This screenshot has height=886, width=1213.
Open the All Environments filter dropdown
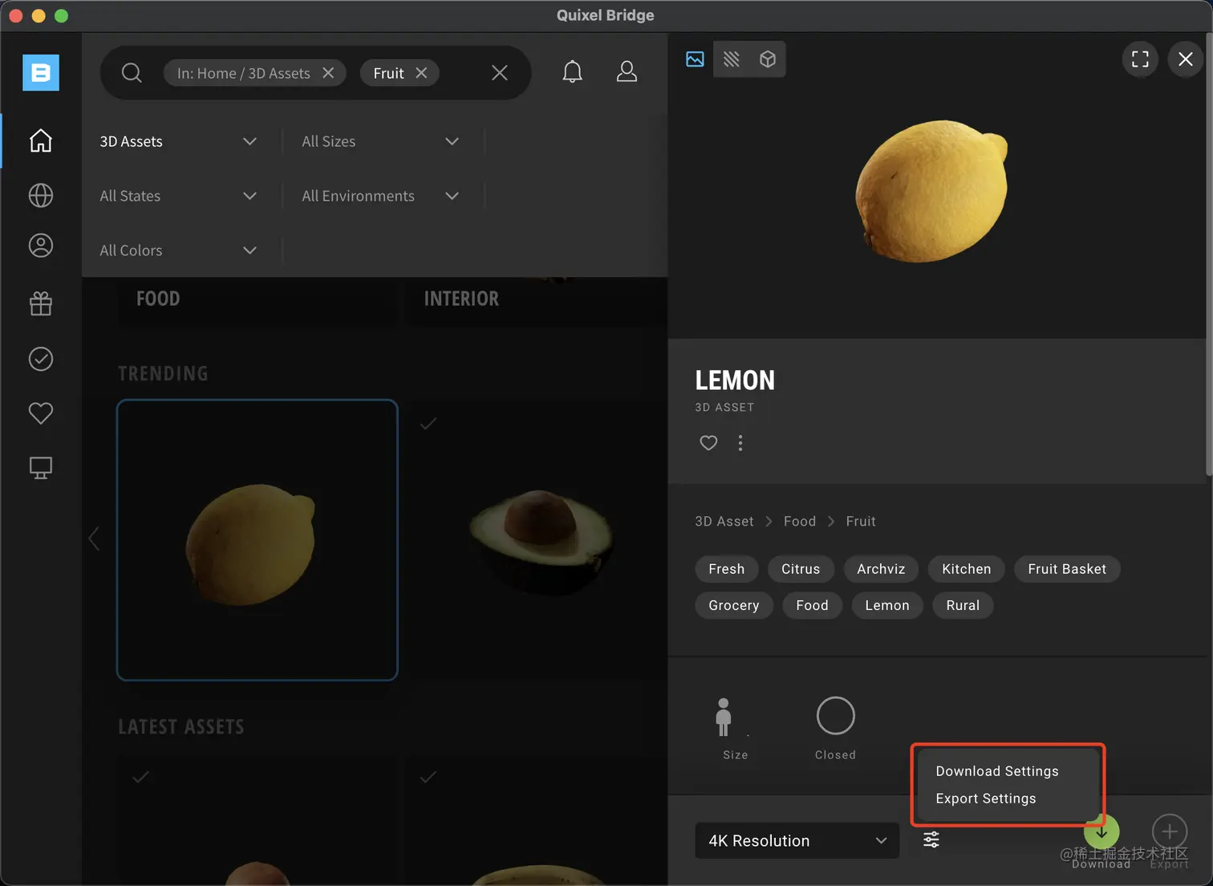(380, 196)
